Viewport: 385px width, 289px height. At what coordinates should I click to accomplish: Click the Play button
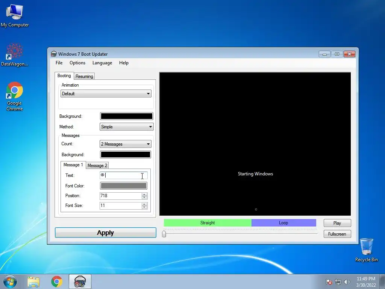337,223
